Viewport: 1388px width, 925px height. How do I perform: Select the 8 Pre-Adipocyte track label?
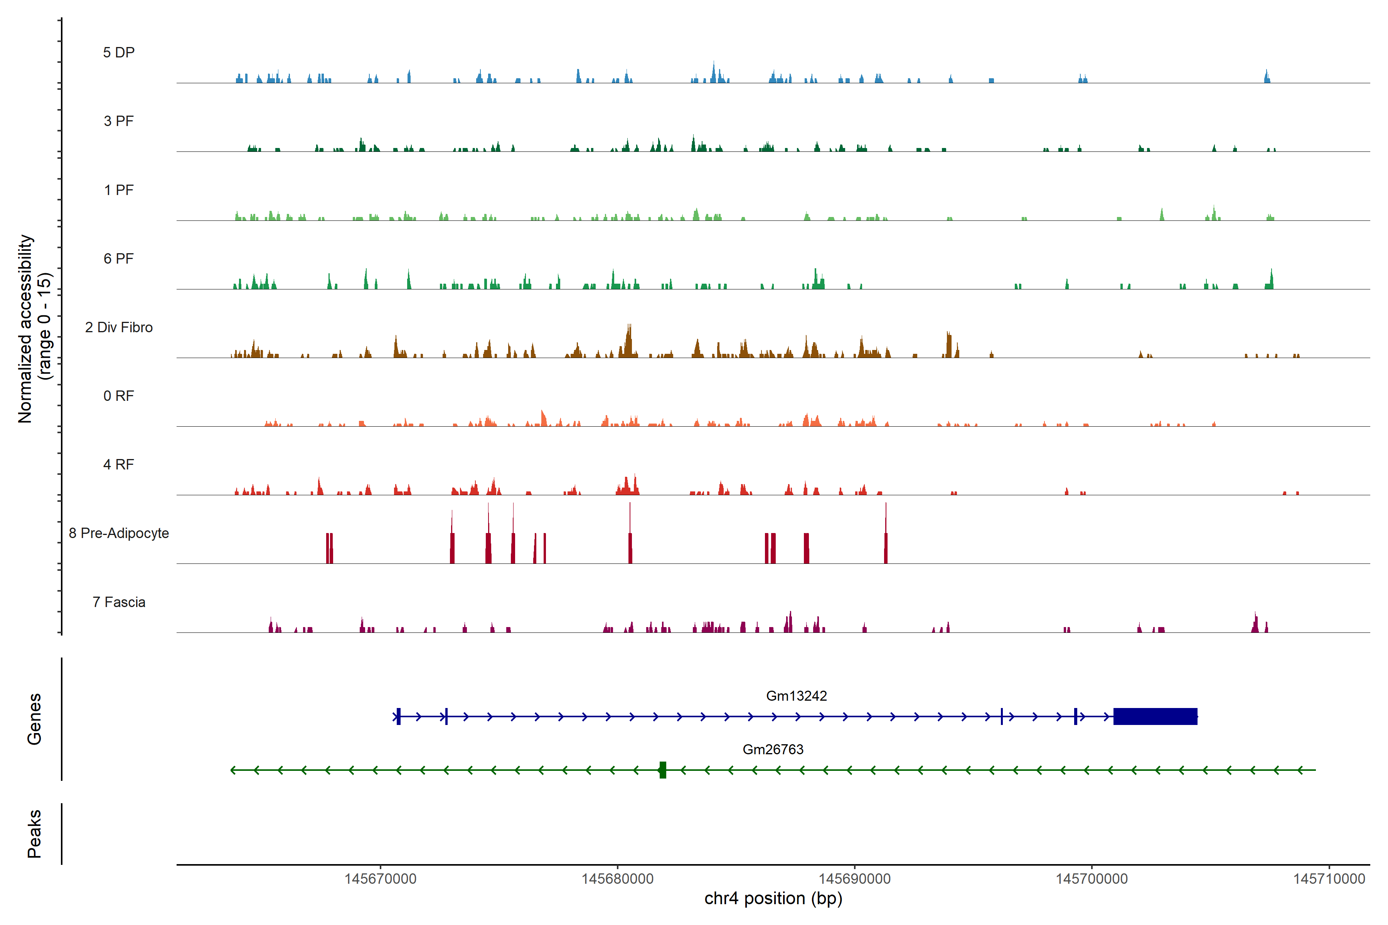[119, 533]
